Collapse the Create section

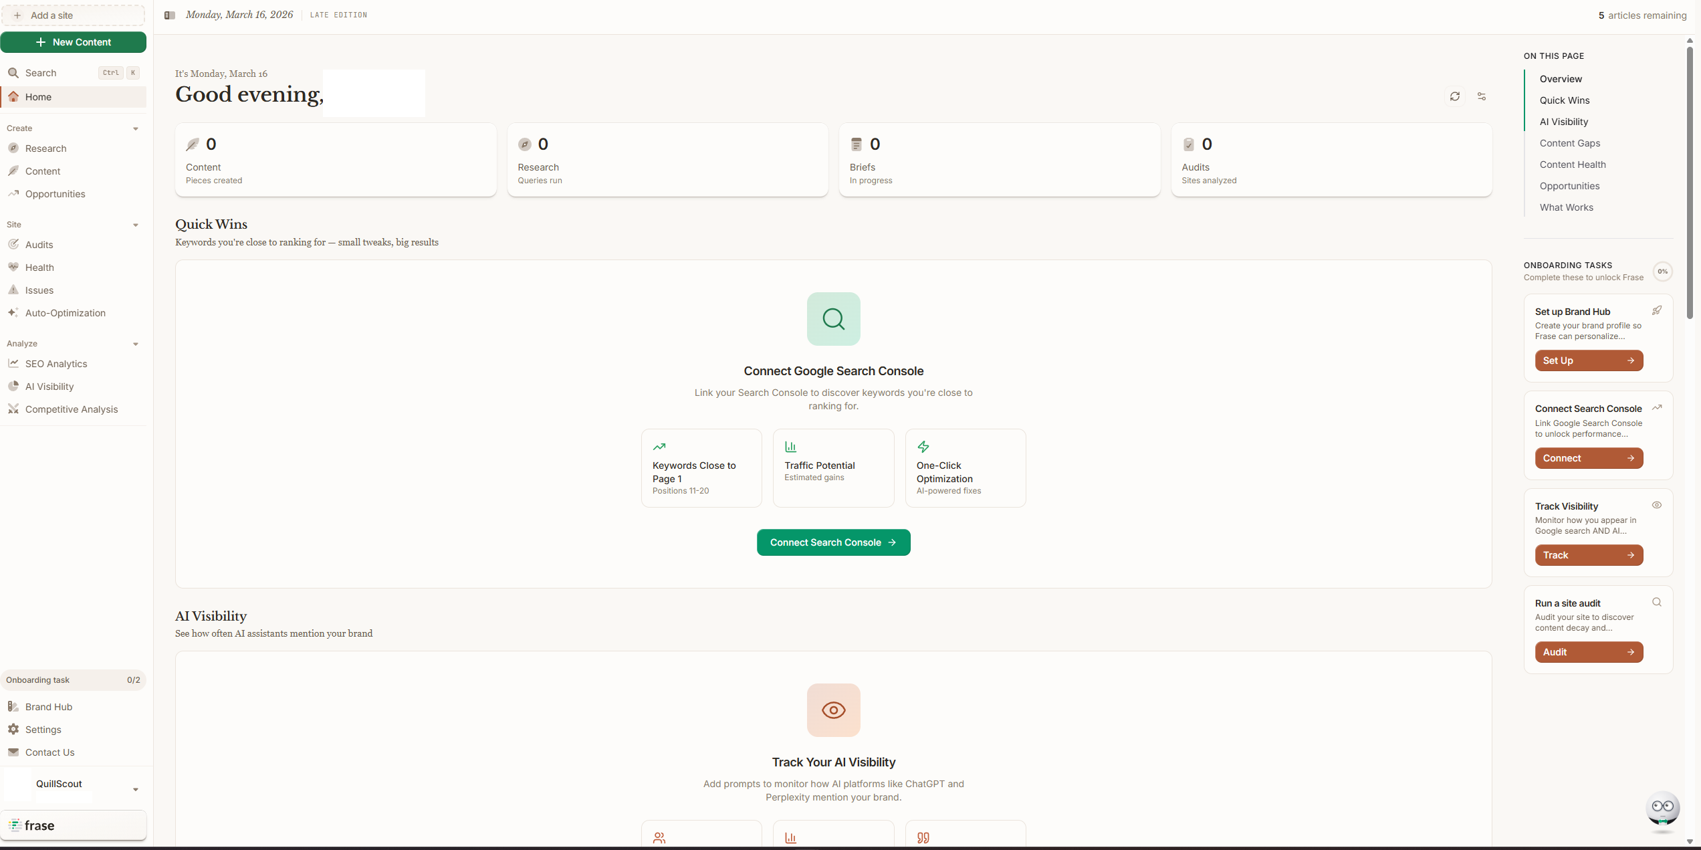tap(136, 128)
